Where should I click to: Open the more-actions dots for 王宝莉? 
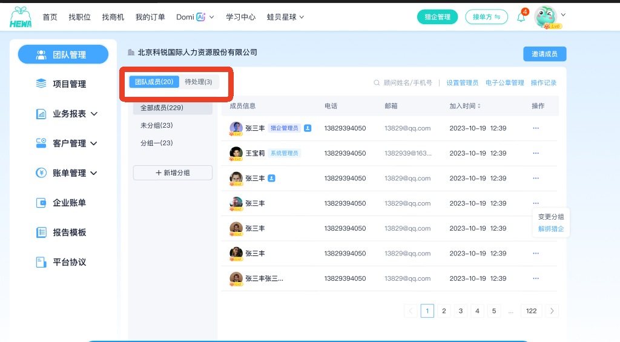(536, 153)
